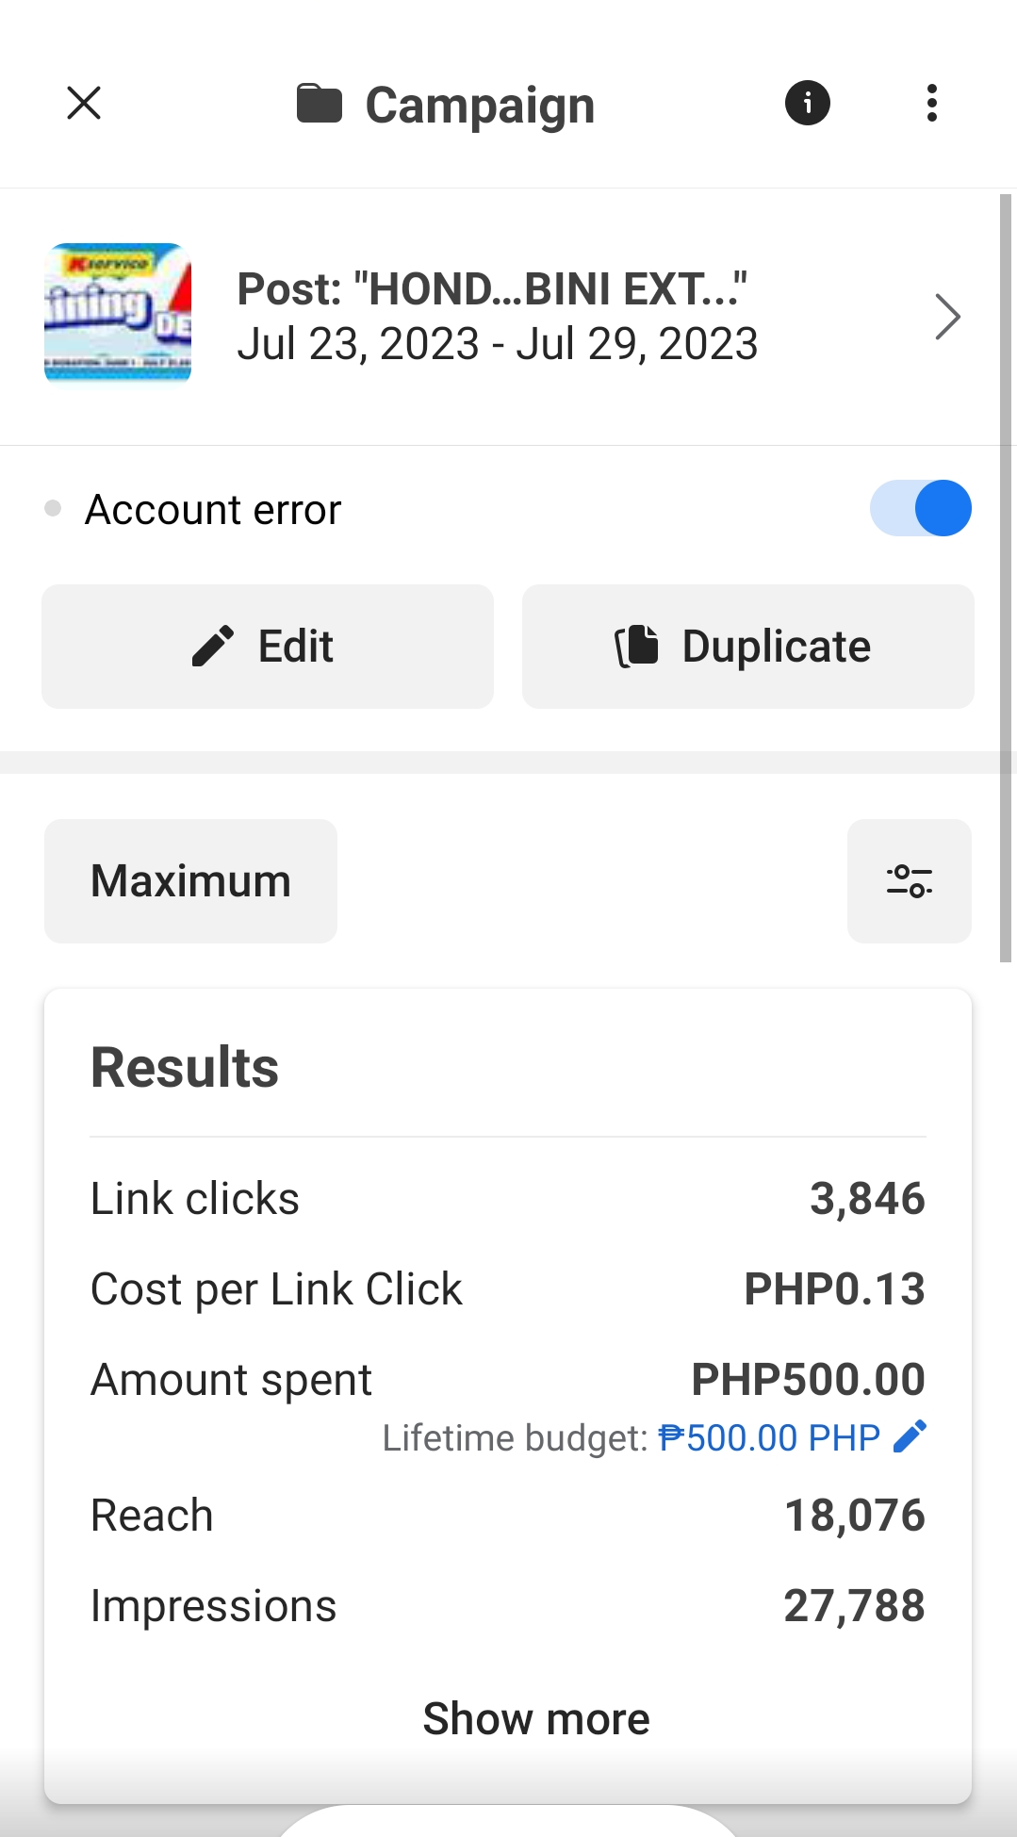Tap the Account error status text
The image size is (1017, 1837).
tap(213, 510)
